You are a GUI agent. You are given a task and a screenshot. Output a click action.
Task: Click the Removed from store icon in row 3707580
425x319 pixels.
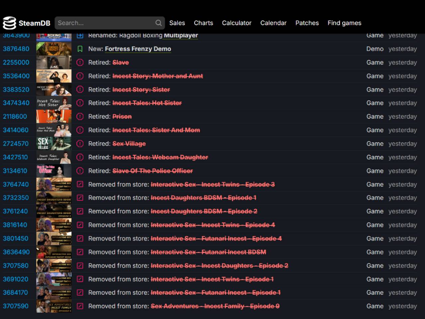(x=80, y=266)
